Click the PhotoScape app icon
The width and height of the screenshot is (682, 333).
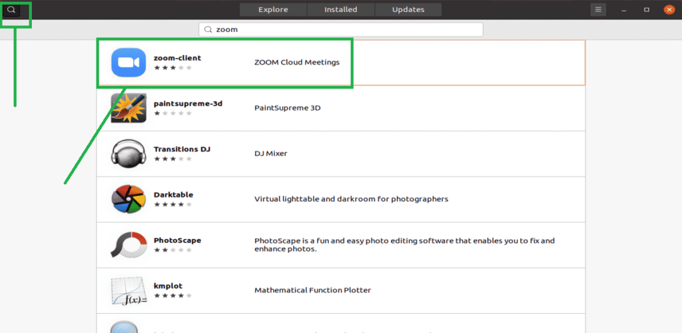pos(129,244)
